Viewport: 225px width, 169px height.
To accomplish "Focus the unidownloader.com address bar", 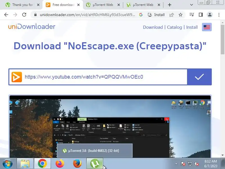I will click(x=87, y=15).
